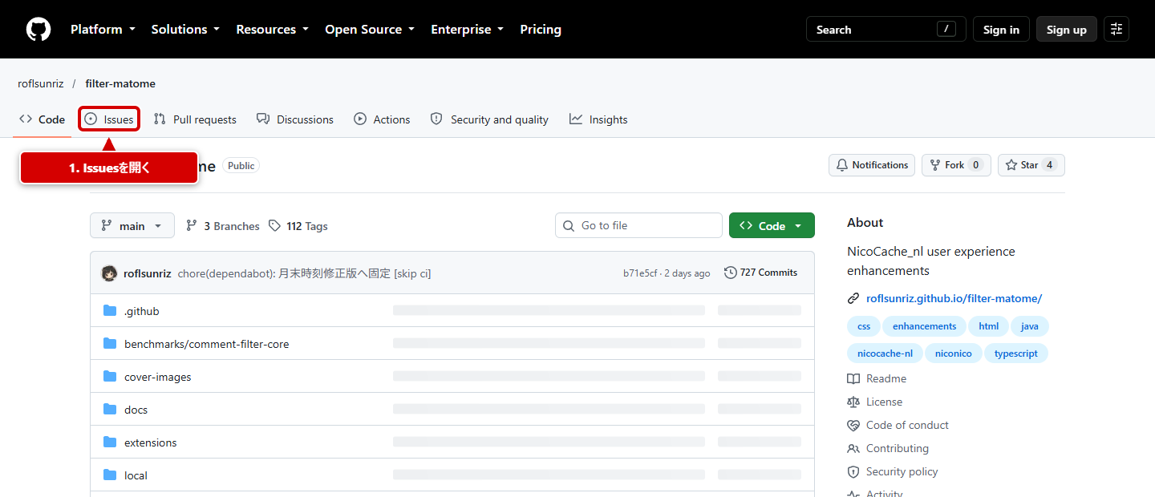Image resolution: width=1155 pixels, height=497 pixels.
Task: Click the link icon next to the website URL
Action: tap(853, 298)
